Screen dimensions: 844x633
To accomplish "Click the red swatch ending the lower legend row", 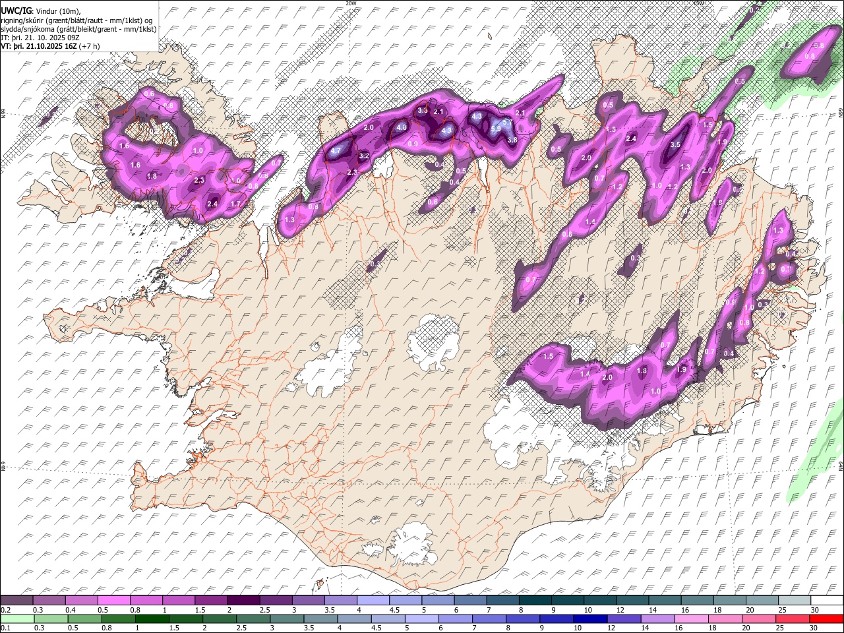I will point(826,618).
